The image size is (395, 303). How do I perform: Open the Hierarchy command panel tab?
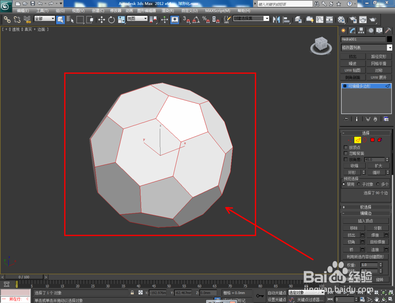coord(361,30)
